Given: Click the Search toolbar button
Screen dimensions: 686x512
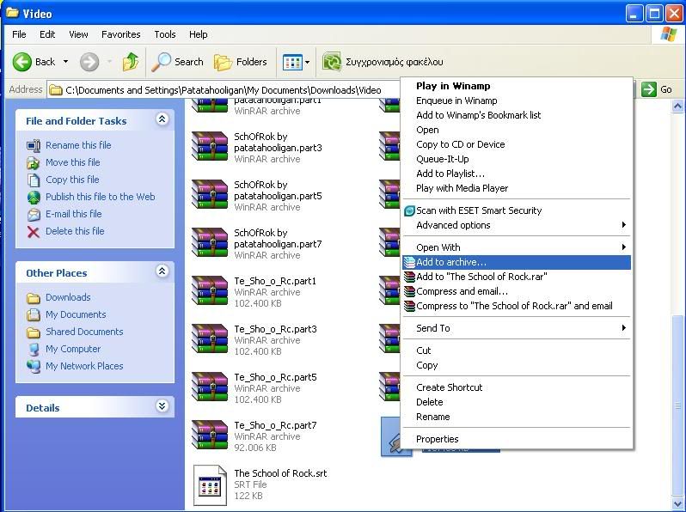Looking at the screenshot, I should (178, 62).
